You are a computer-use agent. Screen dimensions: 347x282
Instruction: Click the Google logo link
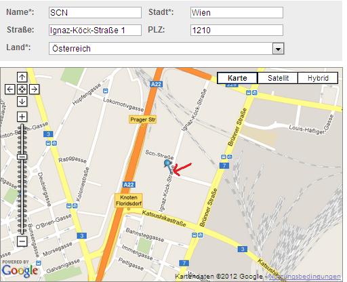pyautogui.click(x=20, y=270)
